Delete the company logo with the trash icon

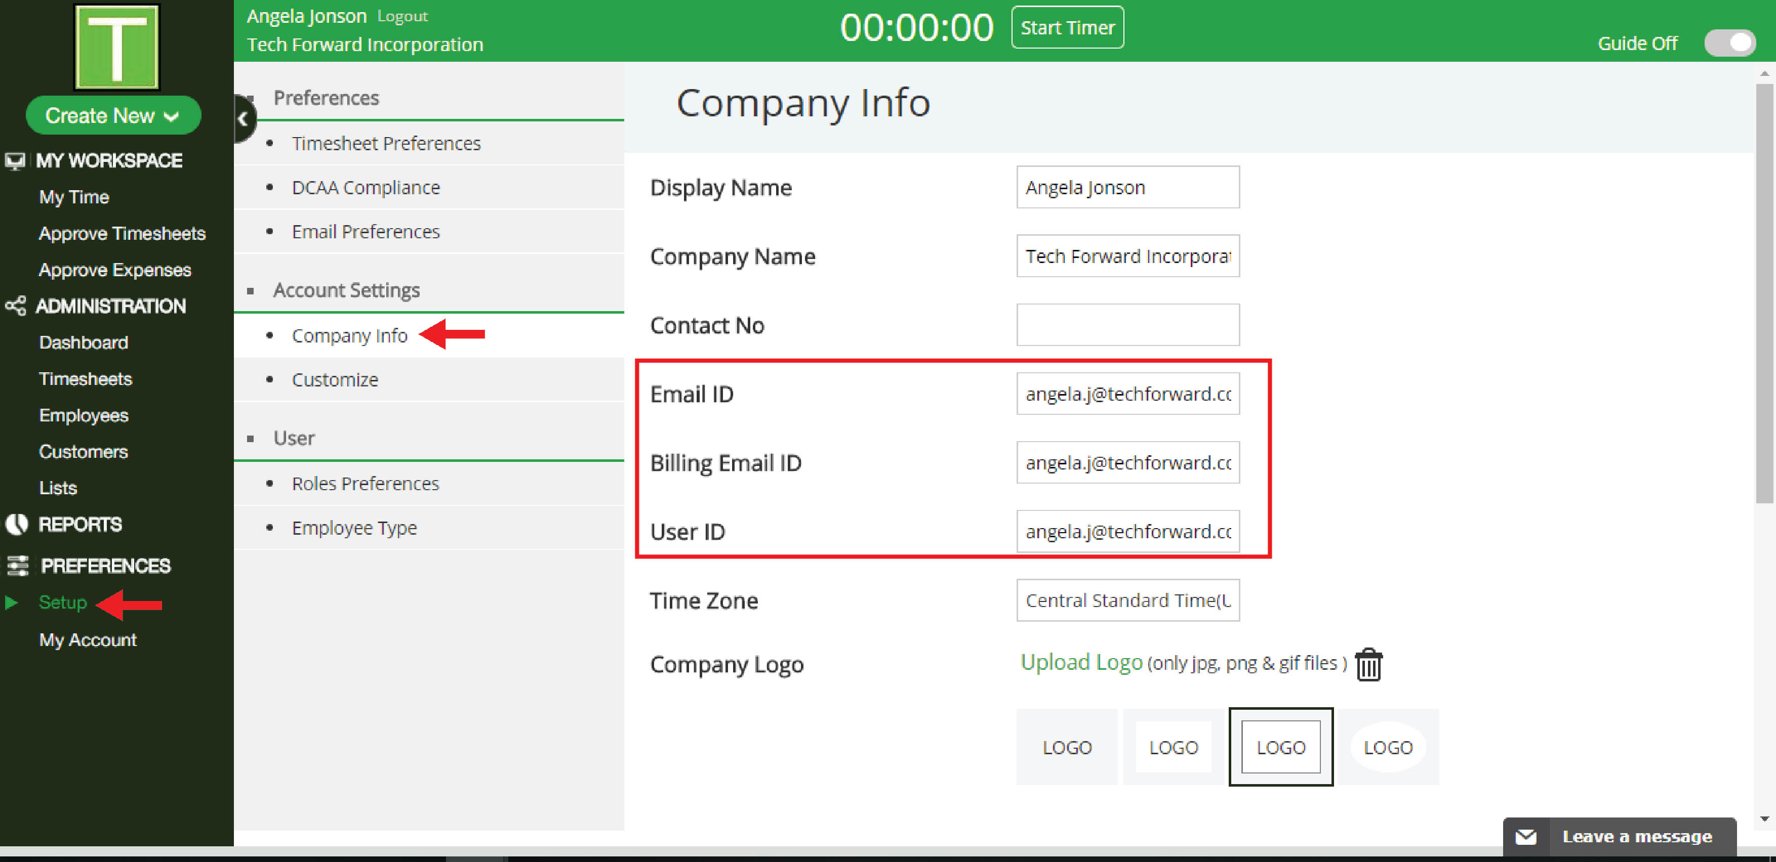coord(1368,664)
